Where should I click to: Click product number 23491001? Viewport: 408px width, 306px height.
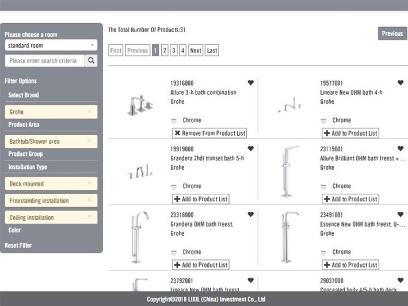[331, 215]
